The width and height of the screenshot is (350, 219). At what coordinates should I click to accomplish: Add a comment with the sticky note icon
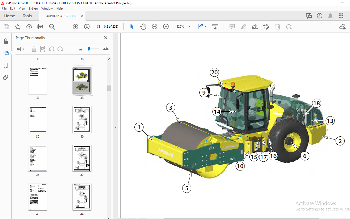pos(232,27)
